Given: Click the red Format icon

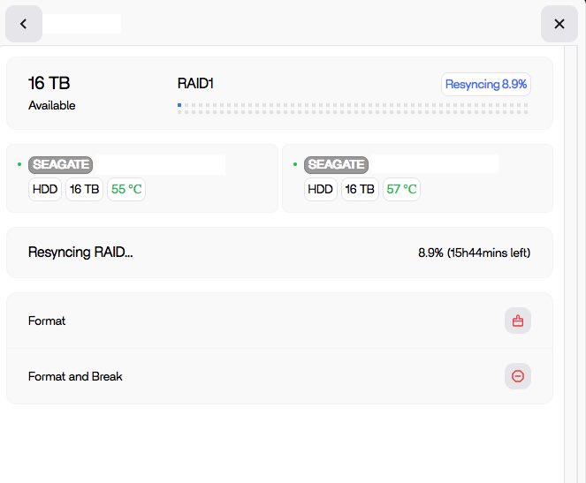Looking at the screenshot, I should pyautogui.click(x=518, y=321).
